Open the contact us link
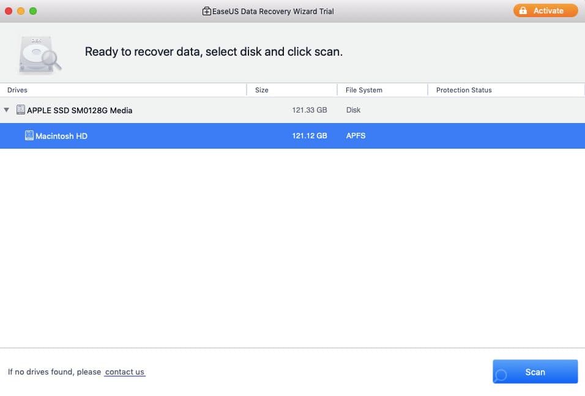 pos(125,372)
